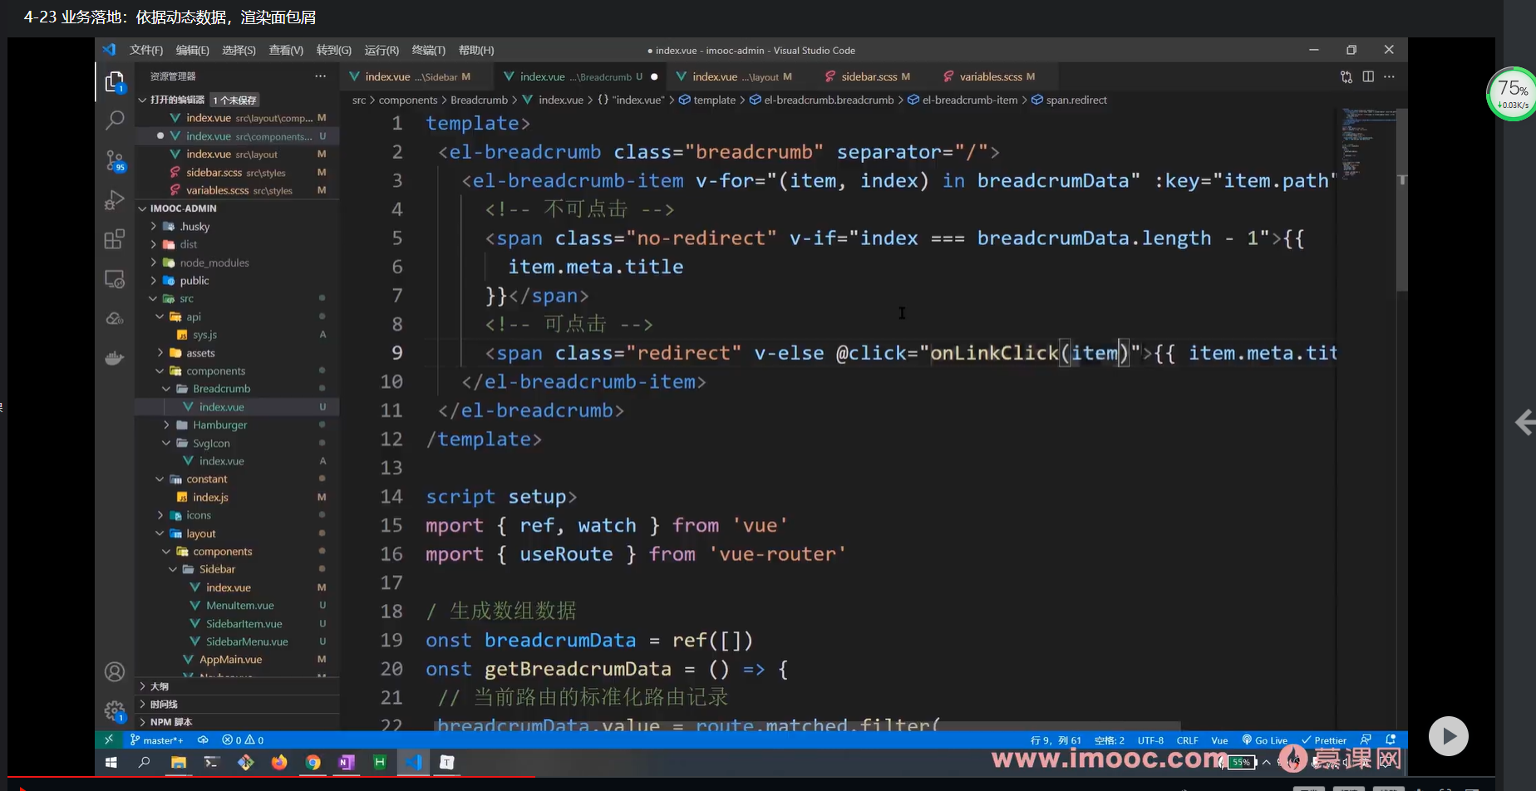Open Windows Start button on taskbar
The height and width of the screenshot is (791, 1536).
[111, 762]
